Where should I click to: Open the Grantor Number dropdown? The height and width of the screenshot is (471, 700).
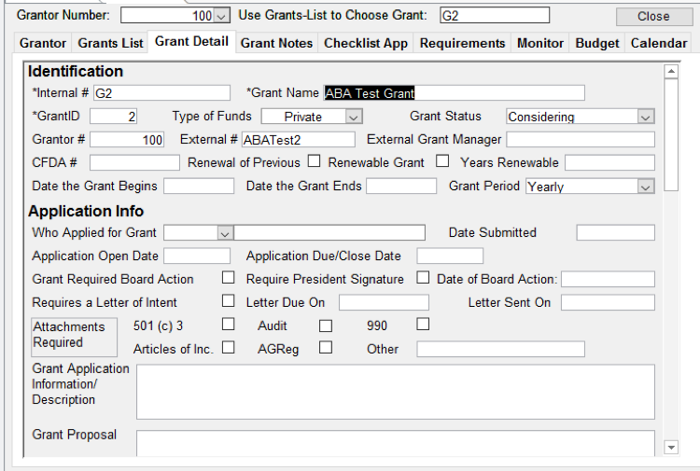(221, 16)
